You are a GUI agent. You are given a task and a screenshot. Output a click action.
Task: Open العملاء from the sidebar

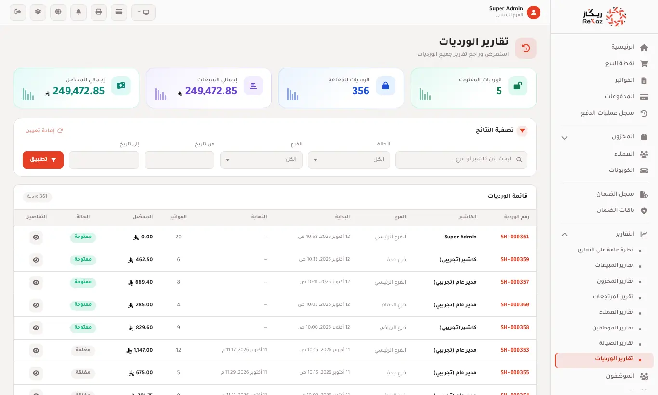click(x=604, y=154)
